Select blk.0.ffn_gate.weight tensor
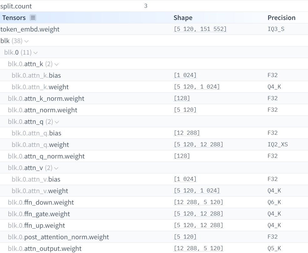The height and width of the screenshot is (253, 308). click(39, 214)
